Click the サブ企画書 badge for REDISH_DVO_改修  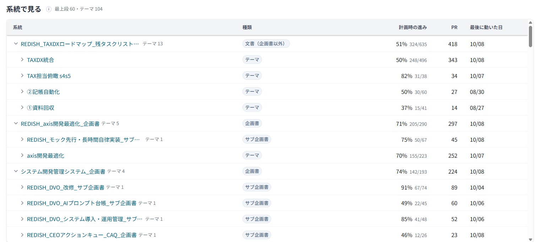(x=257, y=187)
